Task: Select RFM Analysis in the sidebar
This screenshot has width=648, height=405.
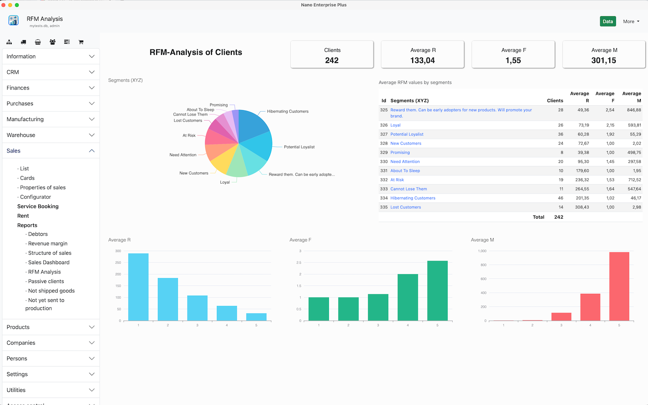Action: (44, 272)
